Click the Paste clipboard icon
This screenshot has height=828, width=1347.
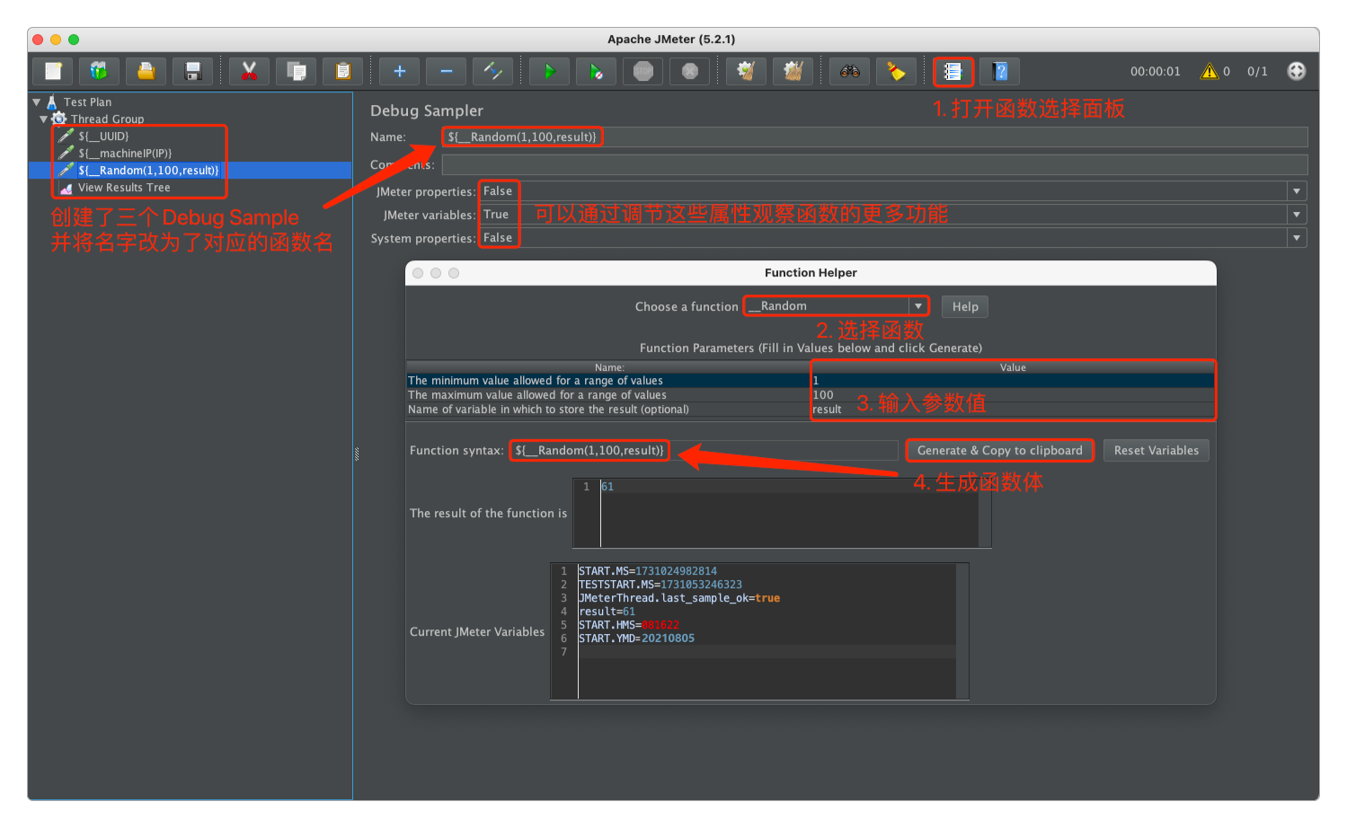click(x=342, y=71)
